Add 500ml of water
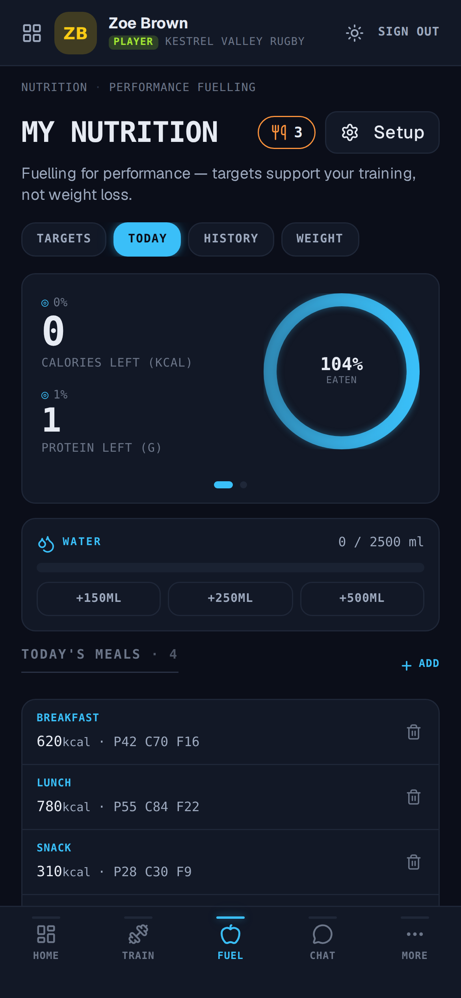The width and height of the screenshot is (461, 998). [362, 598]
